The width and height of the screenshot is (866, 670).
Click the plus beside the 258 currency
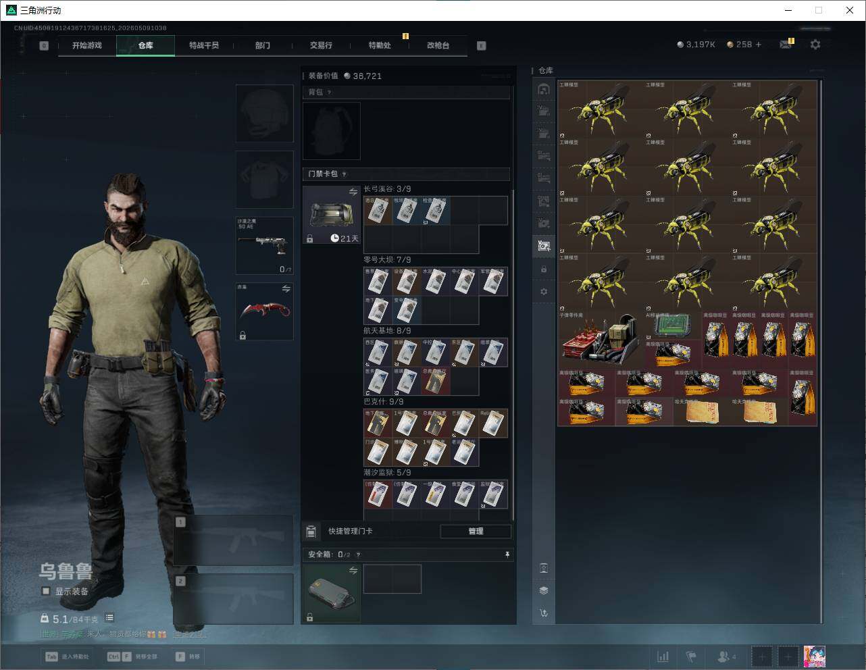tap(759, 45)
